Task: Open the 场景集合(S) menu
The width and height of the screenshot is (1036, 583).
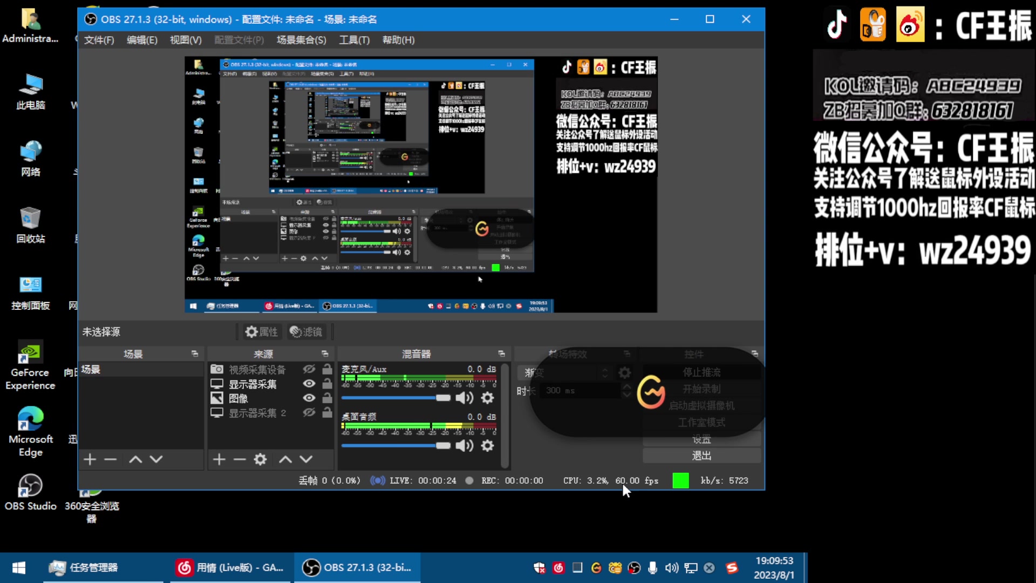Action: [x=301, y=40]
